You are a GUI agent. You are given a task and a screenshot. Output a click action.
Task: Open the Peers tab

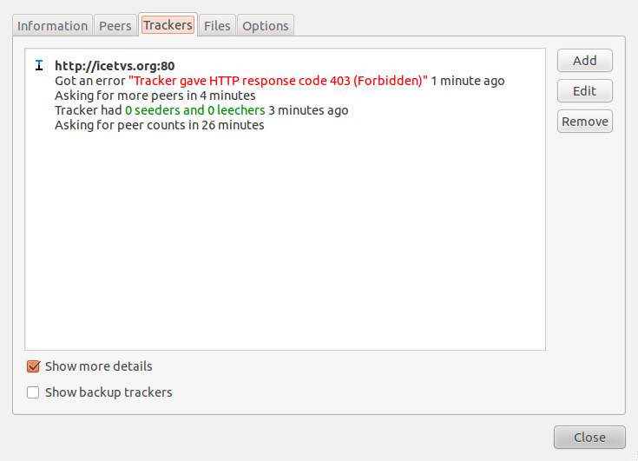pos(115,26)
